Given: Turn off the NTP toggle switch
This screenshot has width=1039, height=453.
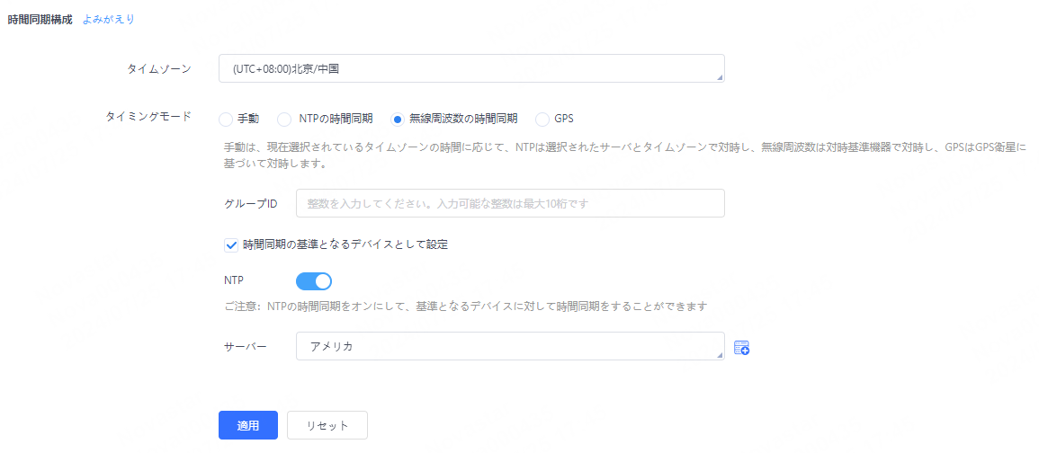Looking at the screenshot, I should (x=314, y=281).
